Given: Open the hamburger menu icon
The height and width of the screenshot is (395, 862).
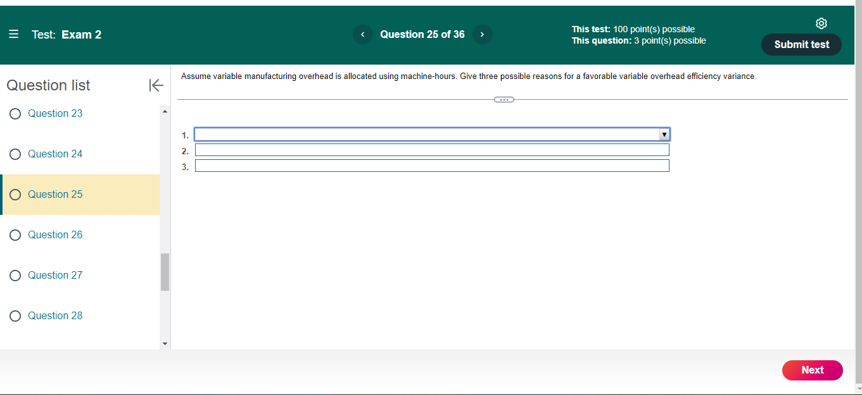Looking at the screenshot, I should [x=13, y=34].
